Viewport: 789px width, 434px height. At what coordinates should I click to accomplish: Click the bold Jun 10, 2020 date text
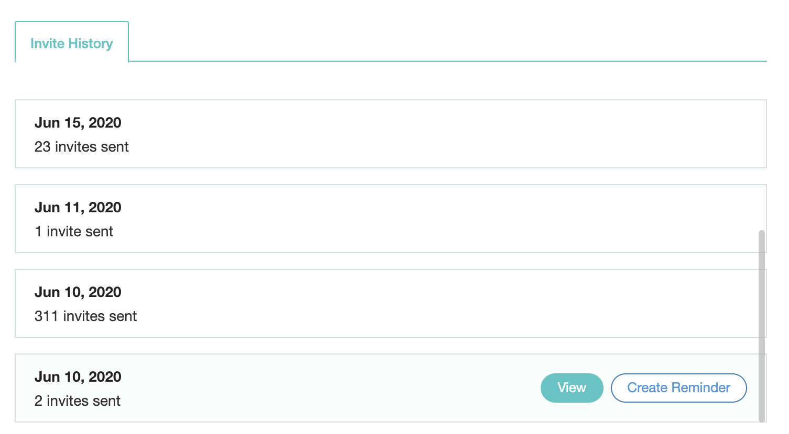pos(78,292)
